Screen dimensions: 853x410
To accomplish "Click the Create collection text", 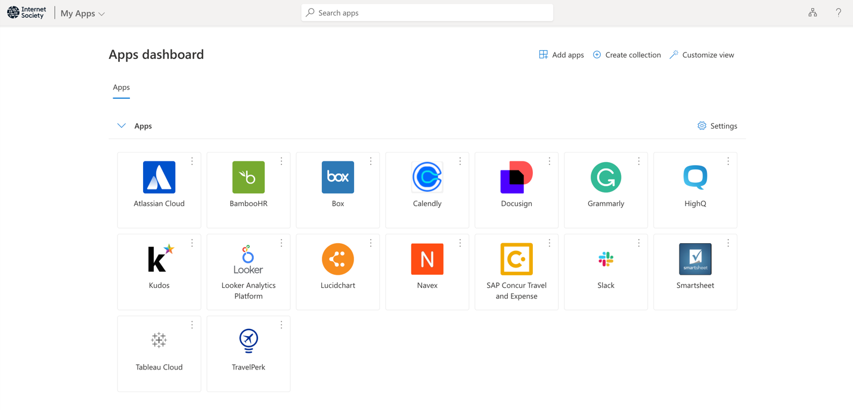I will [x=633, y=55].
